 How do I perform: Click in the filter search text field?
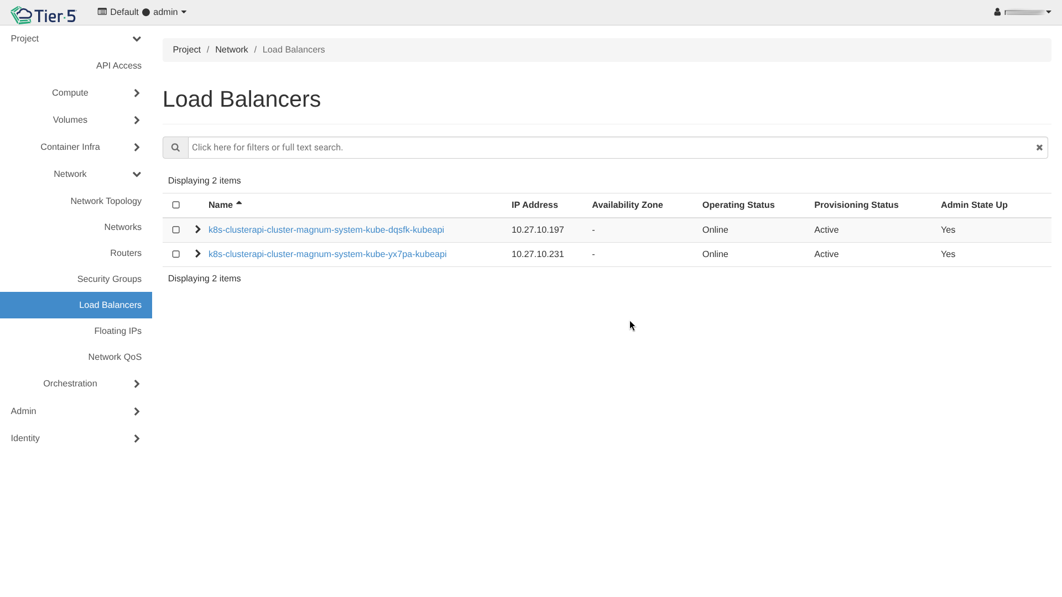[608, 148]
